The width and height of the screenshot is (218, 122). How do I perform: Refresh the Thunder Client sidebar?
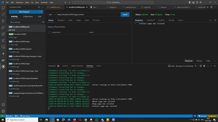pos(39,7)
